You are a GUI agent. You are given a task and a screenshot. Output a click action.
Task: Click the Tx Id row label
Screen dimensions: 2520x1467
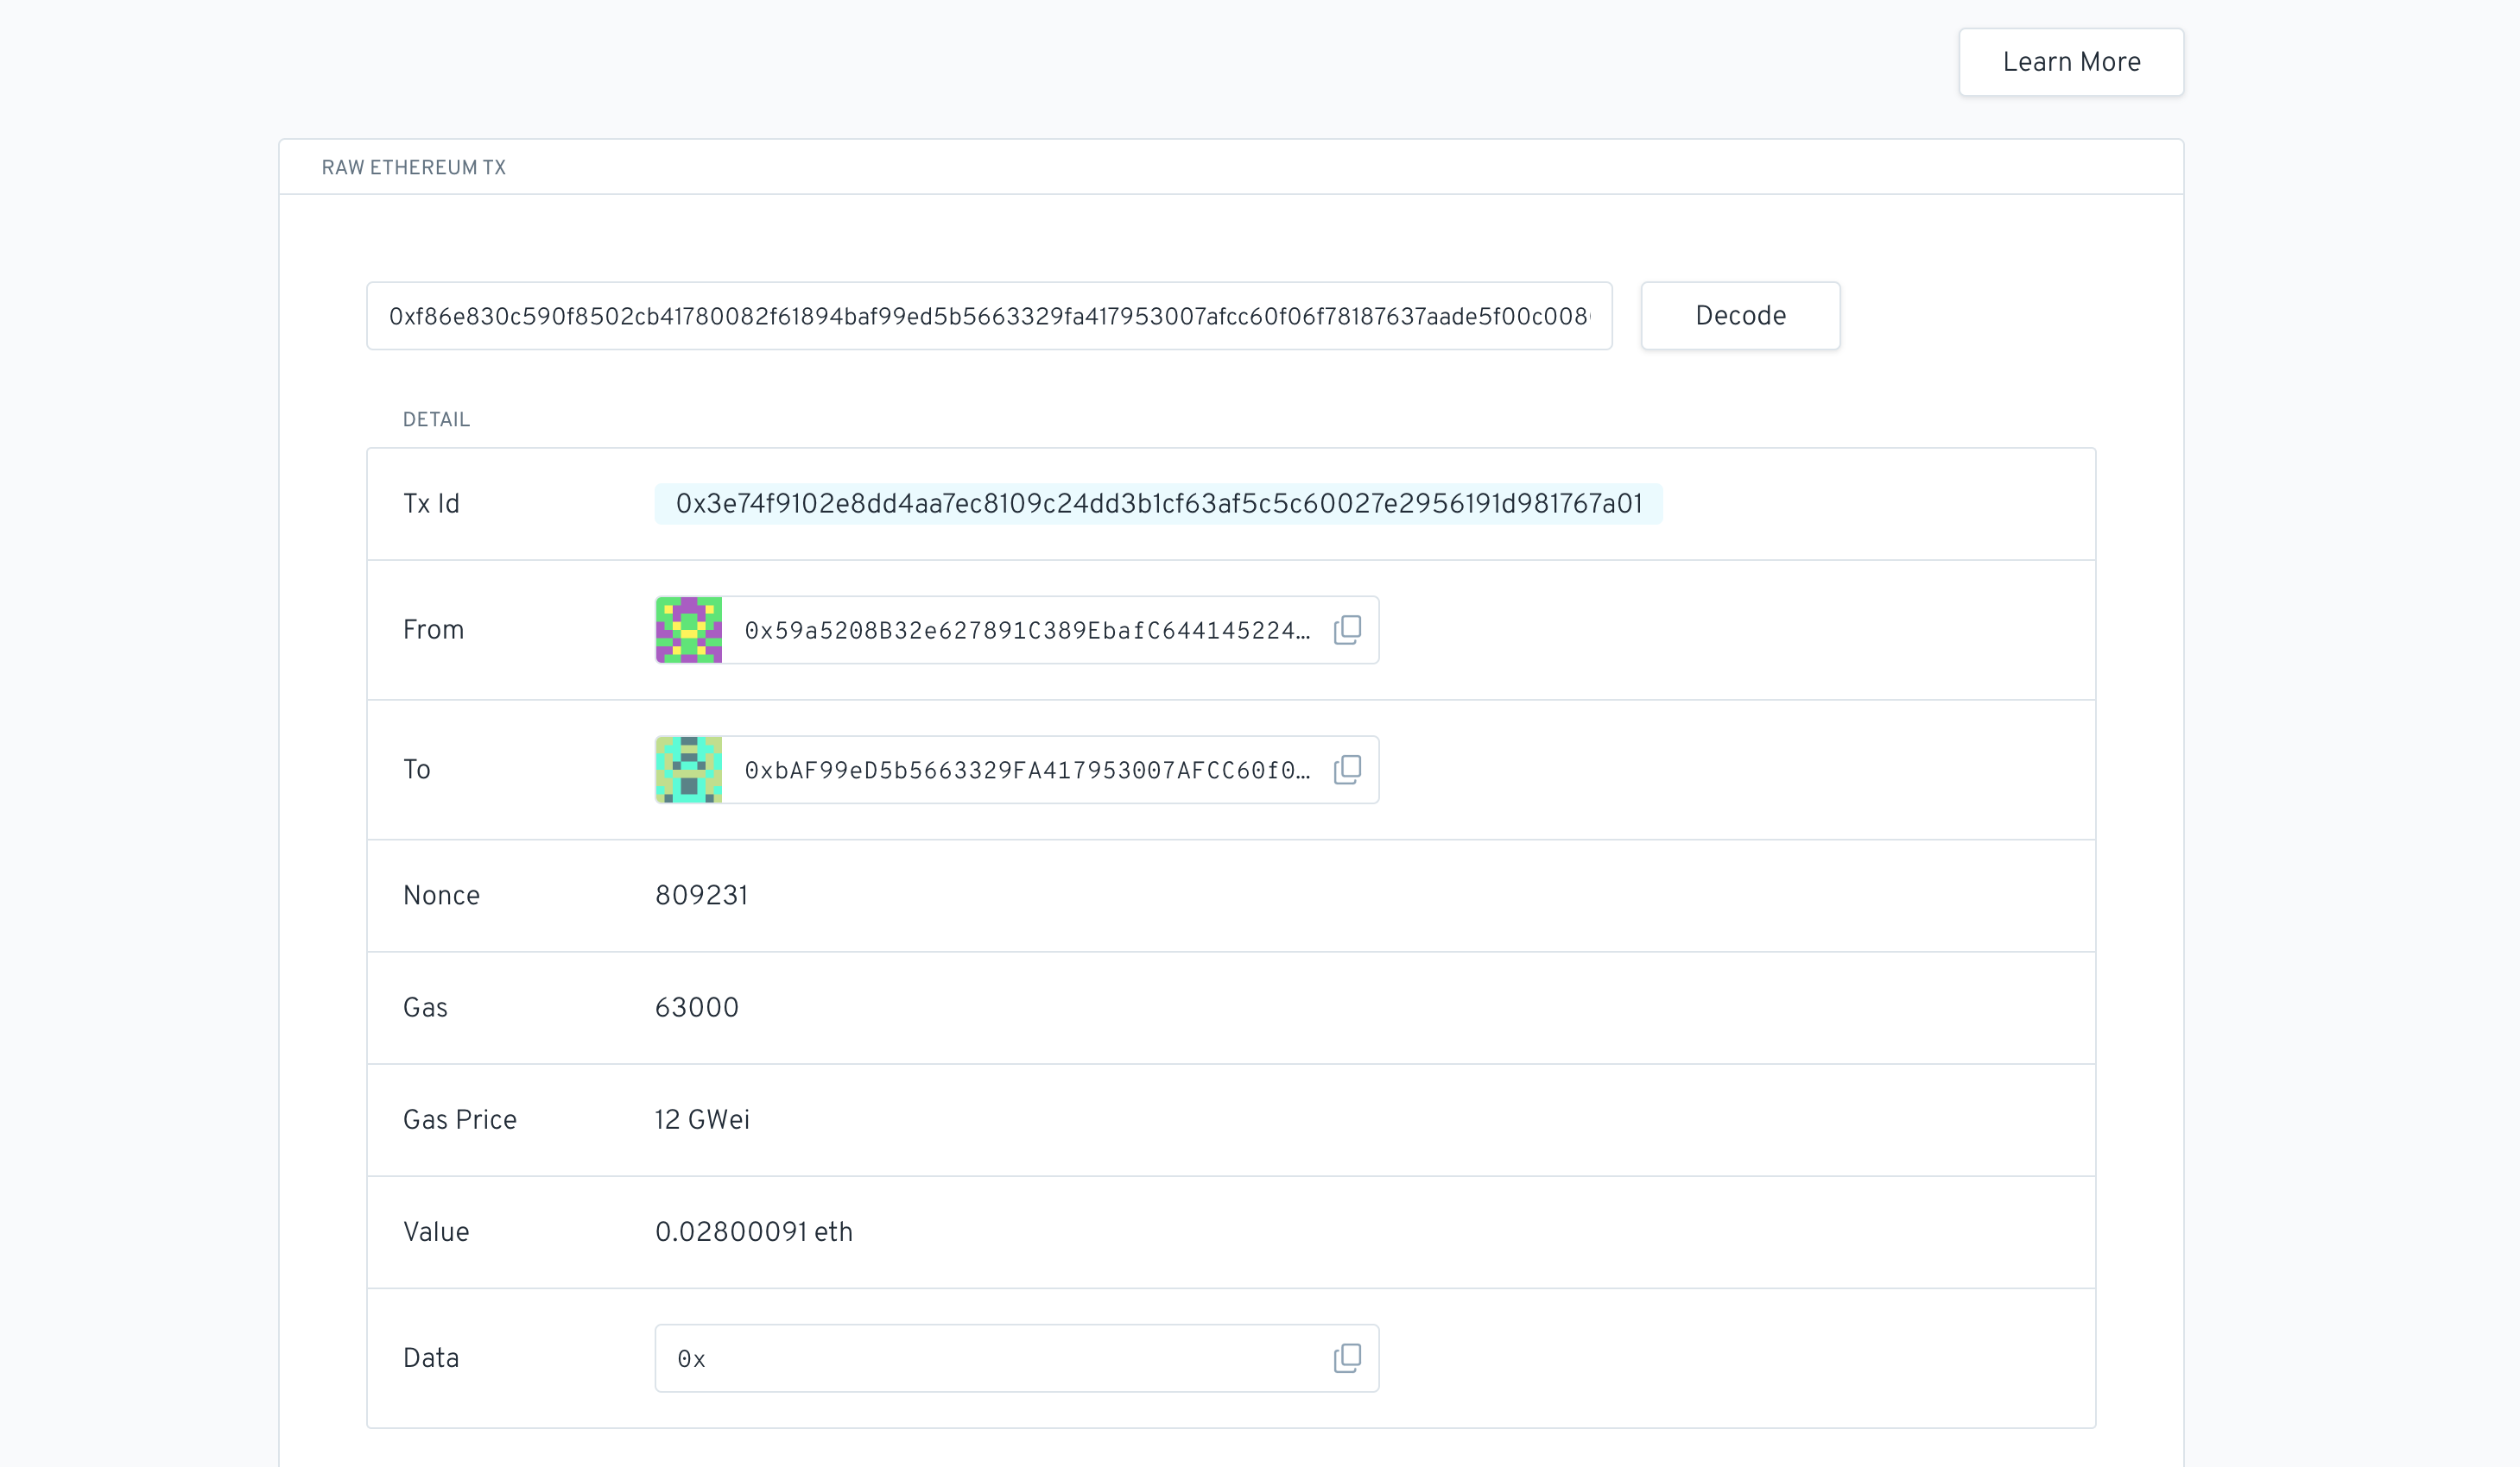431,504
